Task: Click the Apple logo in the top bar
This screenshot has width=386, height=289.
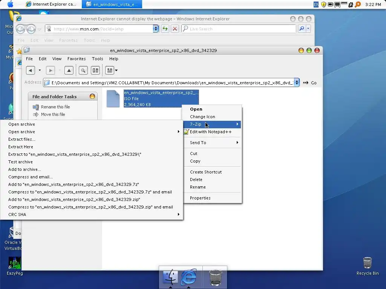Action: 10,4
